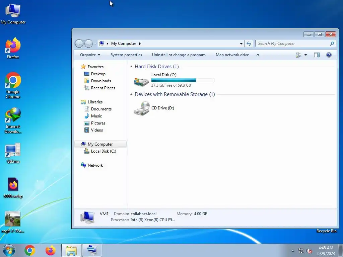
Task: Click the 'Memory: 4.00 GB' detail
Action: coord(192,214)
